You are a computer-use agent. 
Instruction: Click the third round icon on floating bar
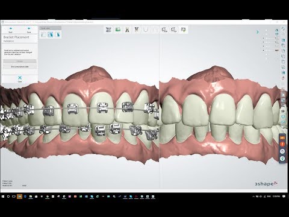coord(282,151)
